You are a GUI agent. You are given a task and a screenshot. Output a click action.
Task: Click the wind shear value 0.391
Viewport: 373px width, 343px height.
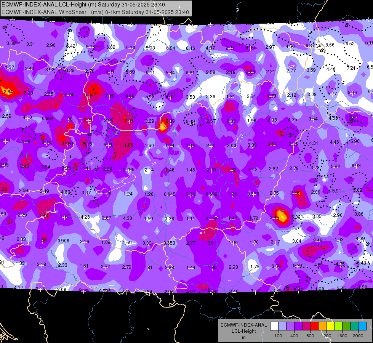[148, 243]
